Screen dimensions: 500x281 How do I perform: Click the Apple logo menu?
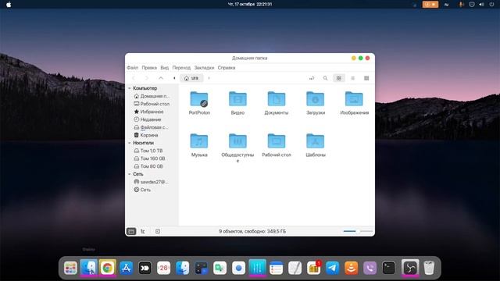9,5
